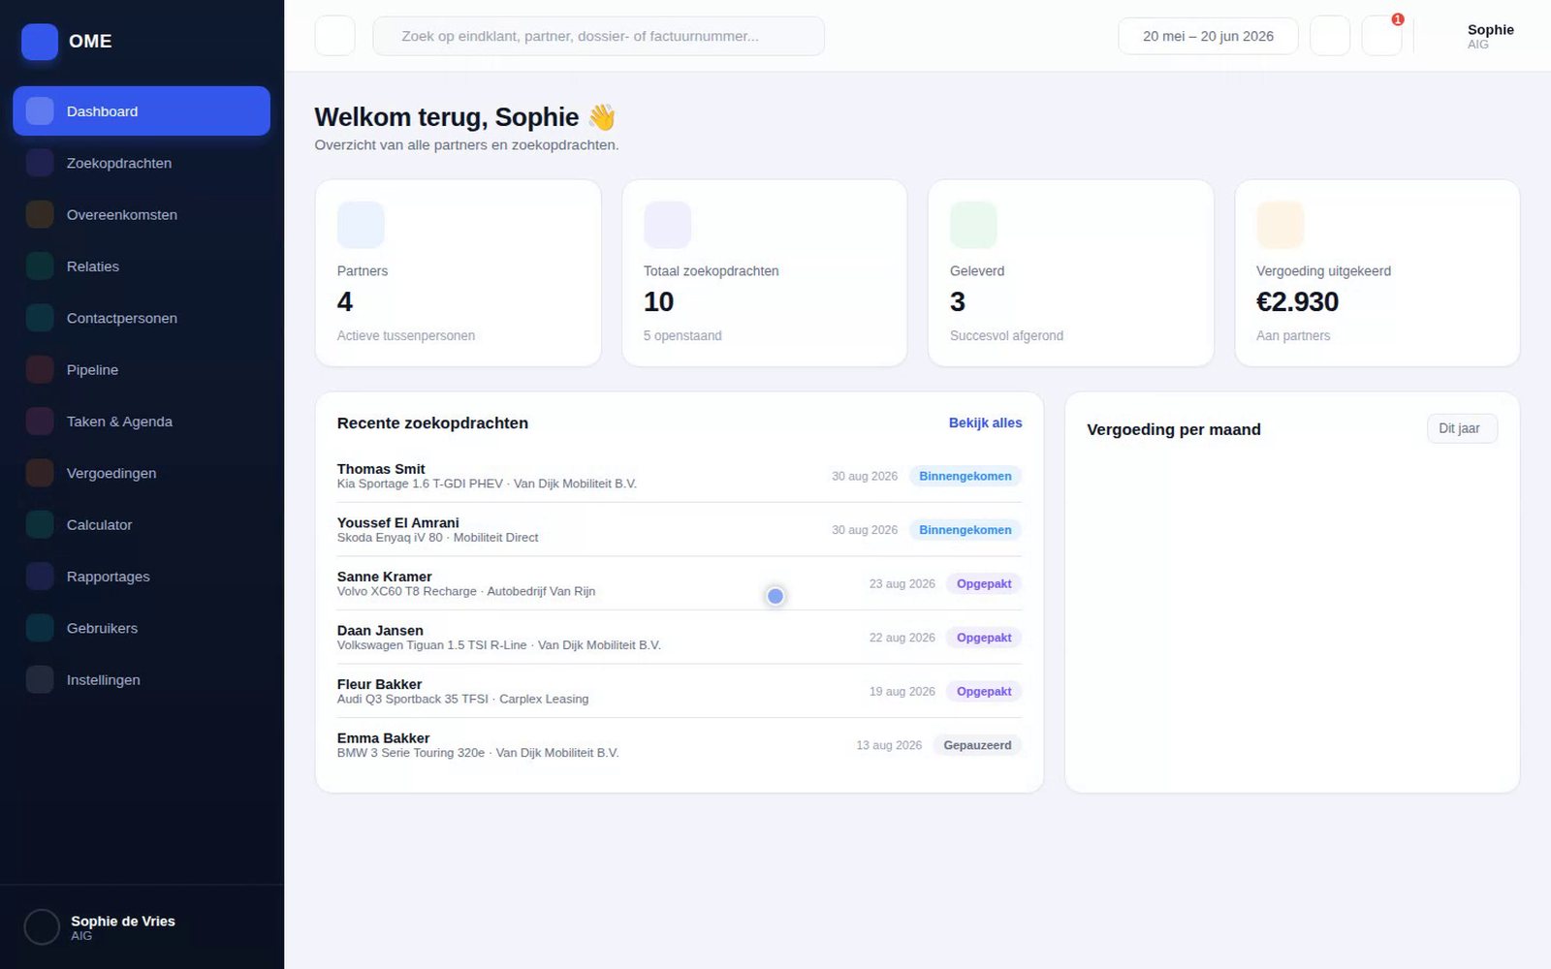Viewport: 1551px width, 969px height.
Task: Open the Daan Jansen Volkswagen Tiguan row
Action: pos(680,637)
